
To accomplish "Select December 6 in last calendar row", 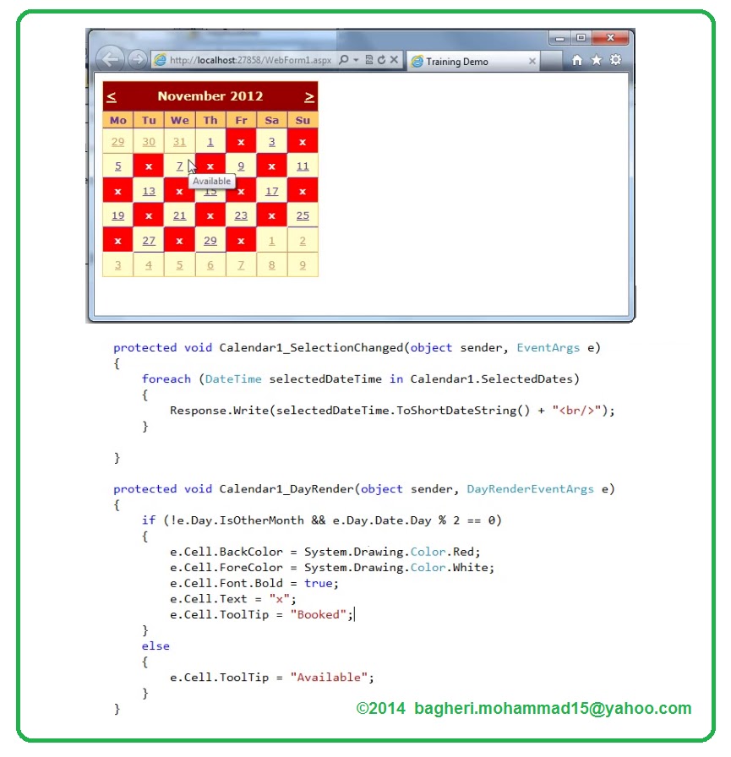I will tap(210, 265).
